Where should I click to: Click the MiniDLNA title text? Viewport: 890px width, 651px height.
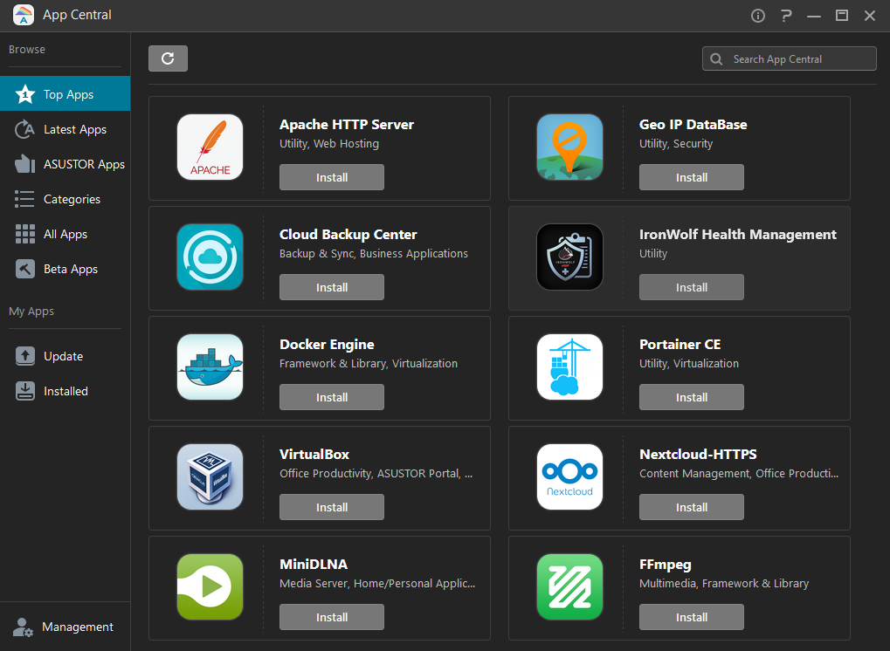pos(314,565)
